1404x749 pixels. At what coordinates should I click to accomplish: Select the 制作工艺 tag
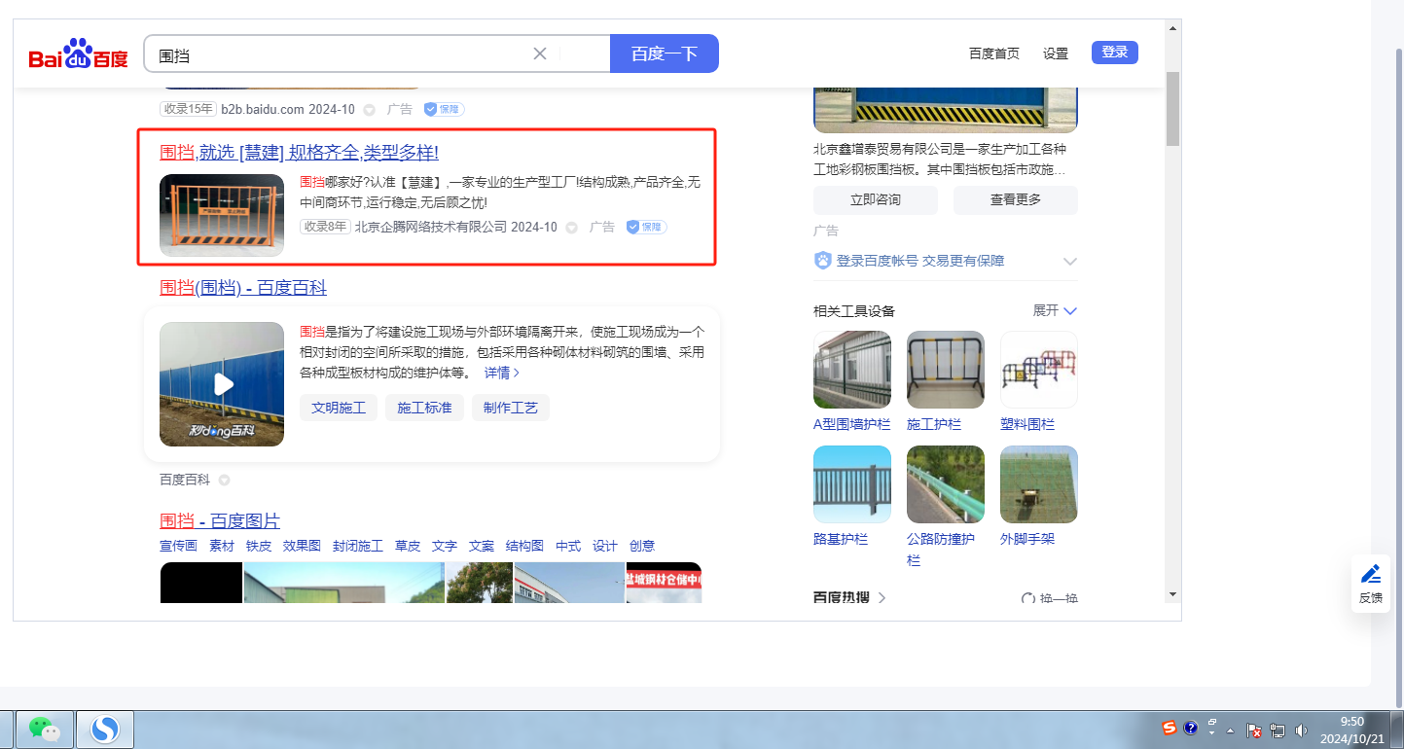point(511,408)
